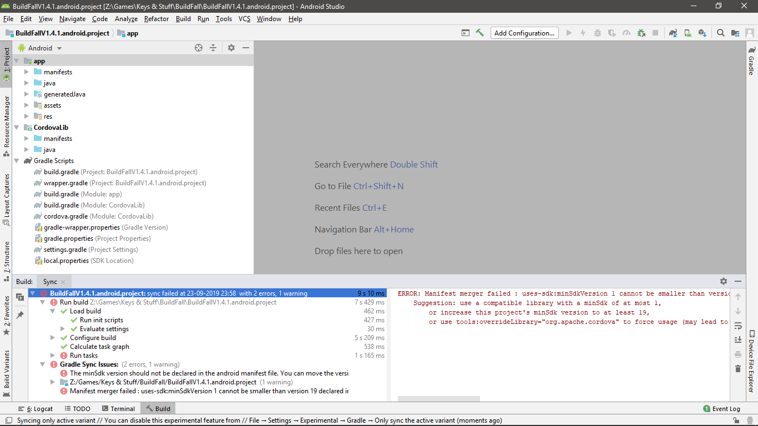Select settings.gradle (Project Settings)
The width and height of the screenshot is (758, 426).
coord(85,250)
